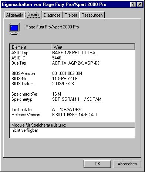Click the SDR SGRAM 1:1 / SDRAM value
The height and width of the screenshot is (172, 145).
point(77,99)
